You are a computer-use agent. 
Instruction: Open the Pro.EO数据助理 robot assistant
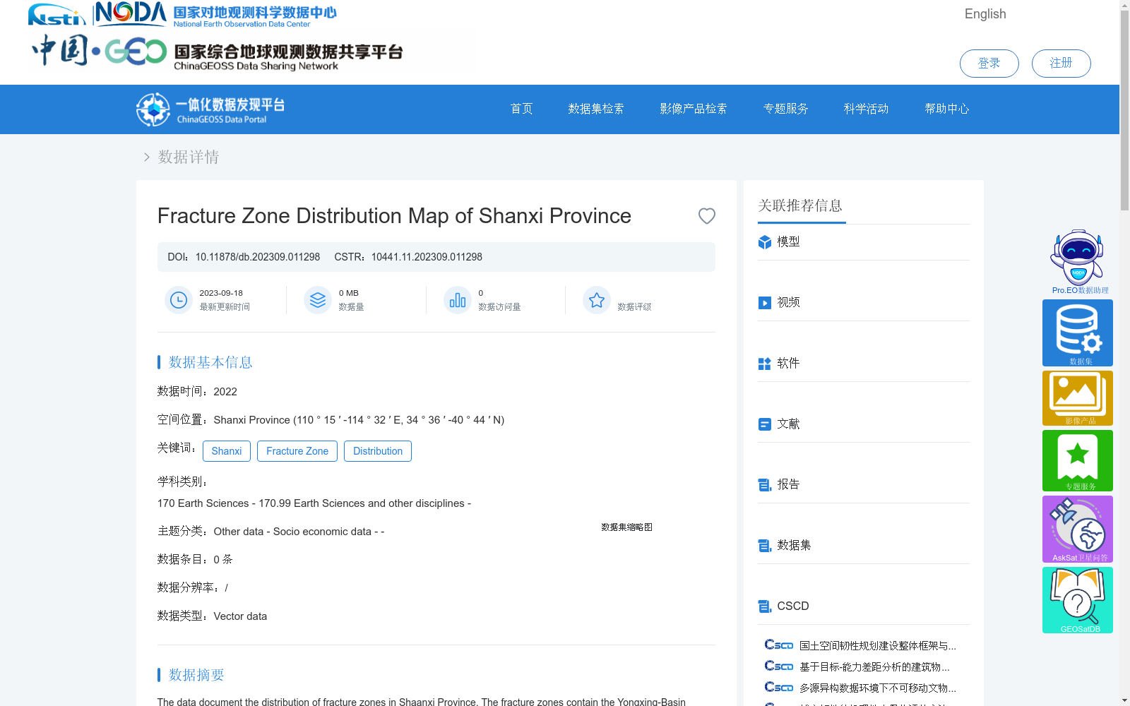1077,258
